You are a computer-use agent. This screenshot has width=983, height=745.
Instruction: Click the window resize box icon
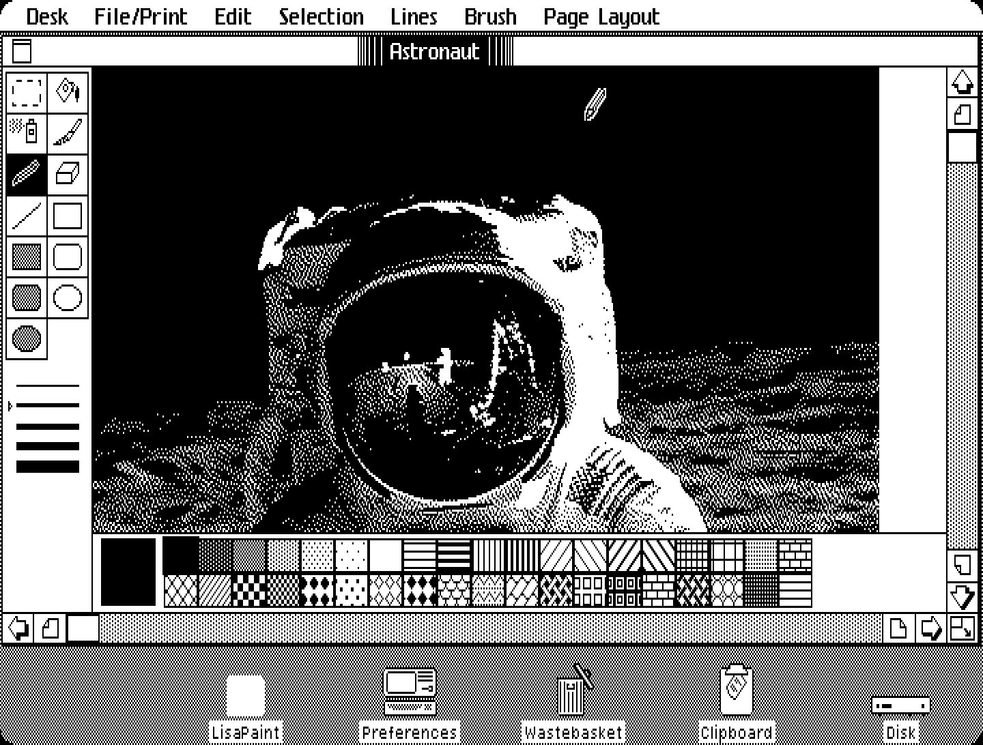pyautogui.click(x=963, y=628)
